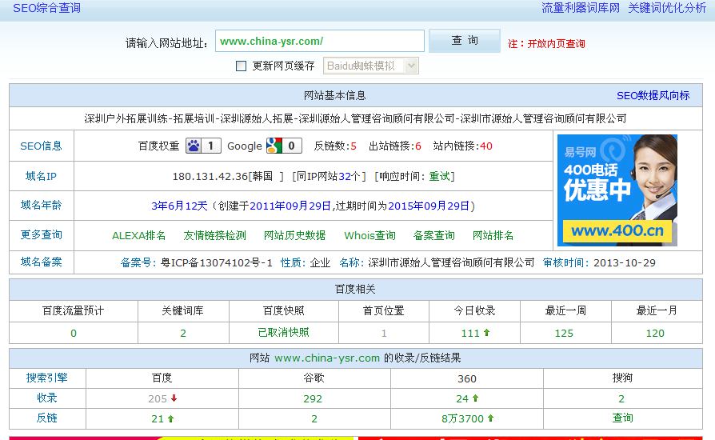Click www.china-ysr.com link in results header
Image resolution: width=715 pixels, height=440 pixels.
pos(327,358)
